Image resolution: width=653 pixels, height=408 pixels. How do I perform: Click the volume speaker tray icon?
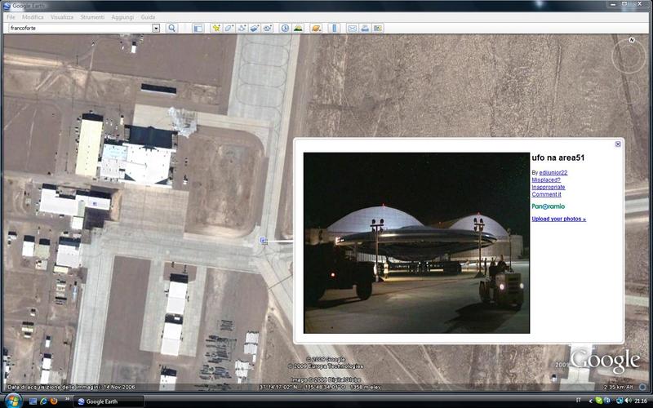(x=628, y=401)
